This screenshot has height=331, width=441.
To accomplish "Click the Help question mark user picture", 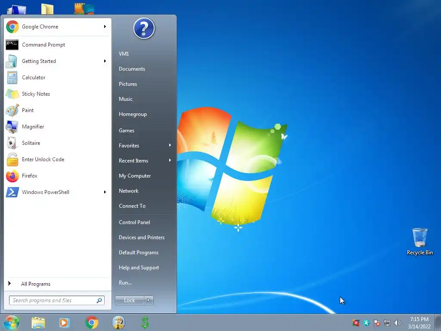I will coord(144,28).
